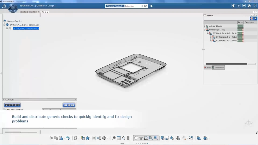Click the refresh icon in PEGATRON toolbar
The image size is (258, 145).
pos(15,105)
